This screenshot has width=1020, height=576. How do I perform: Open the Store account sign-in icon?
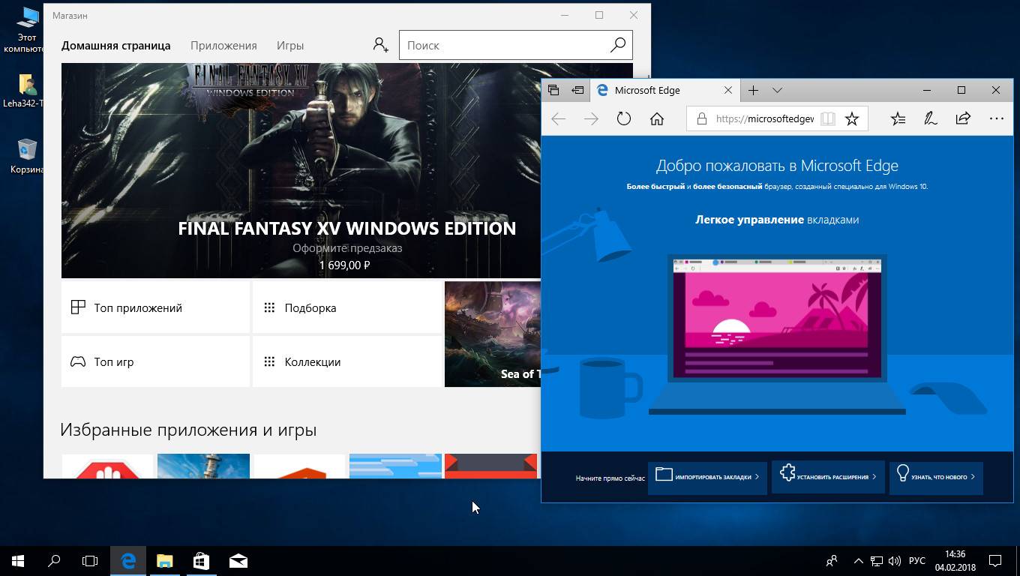(380, 45)
